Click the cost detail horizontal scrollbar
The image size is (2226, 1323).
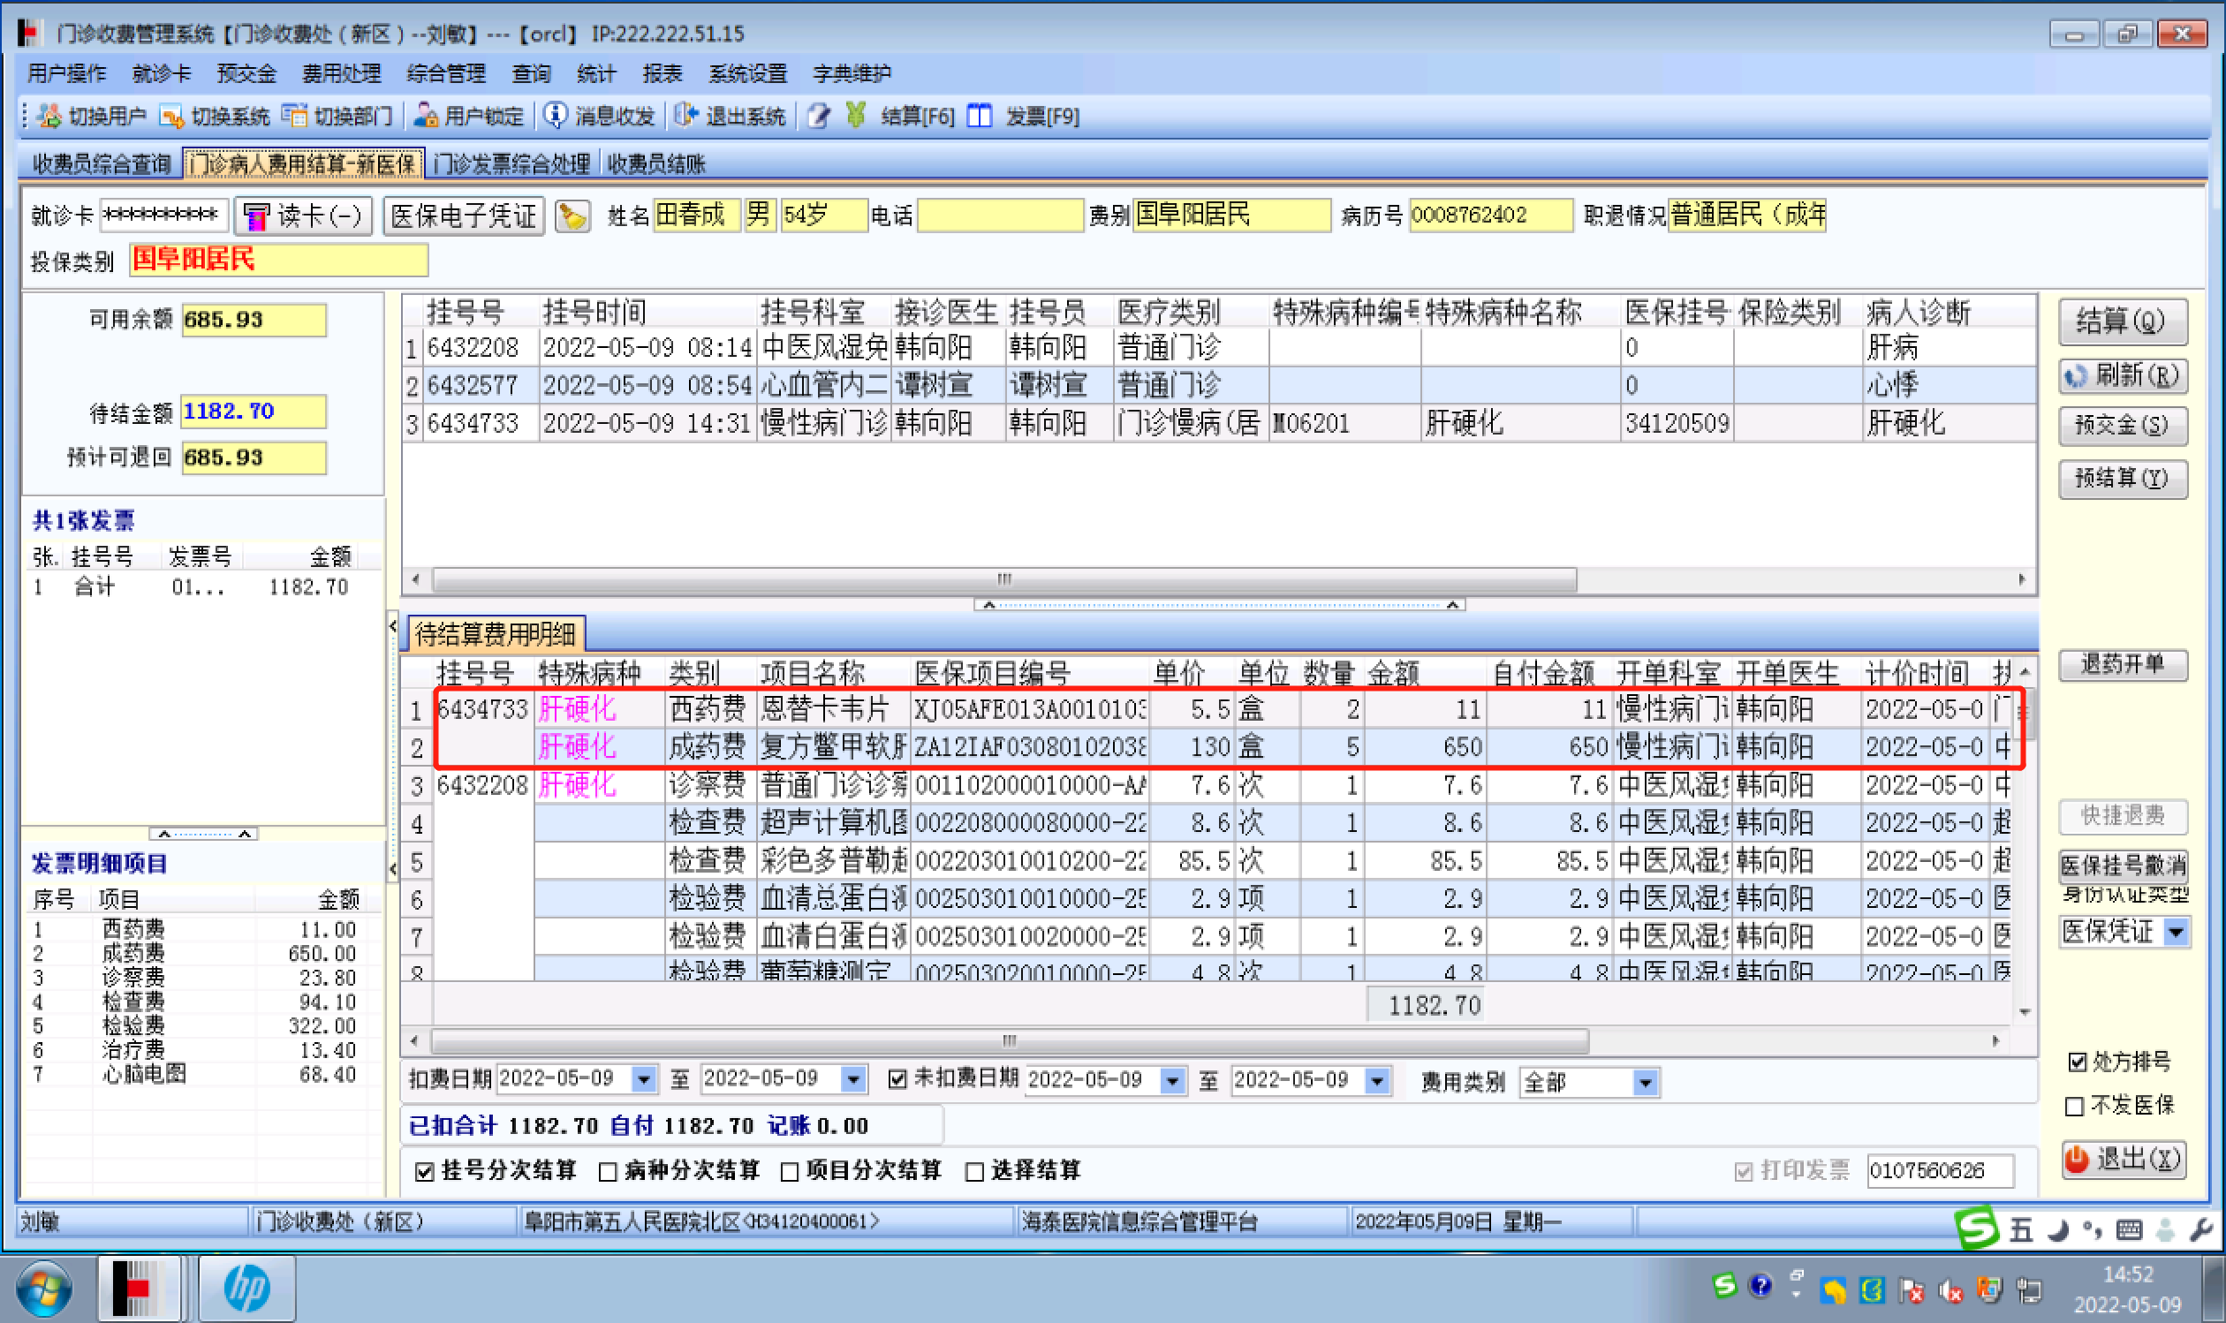[x=1007, y=1040]
